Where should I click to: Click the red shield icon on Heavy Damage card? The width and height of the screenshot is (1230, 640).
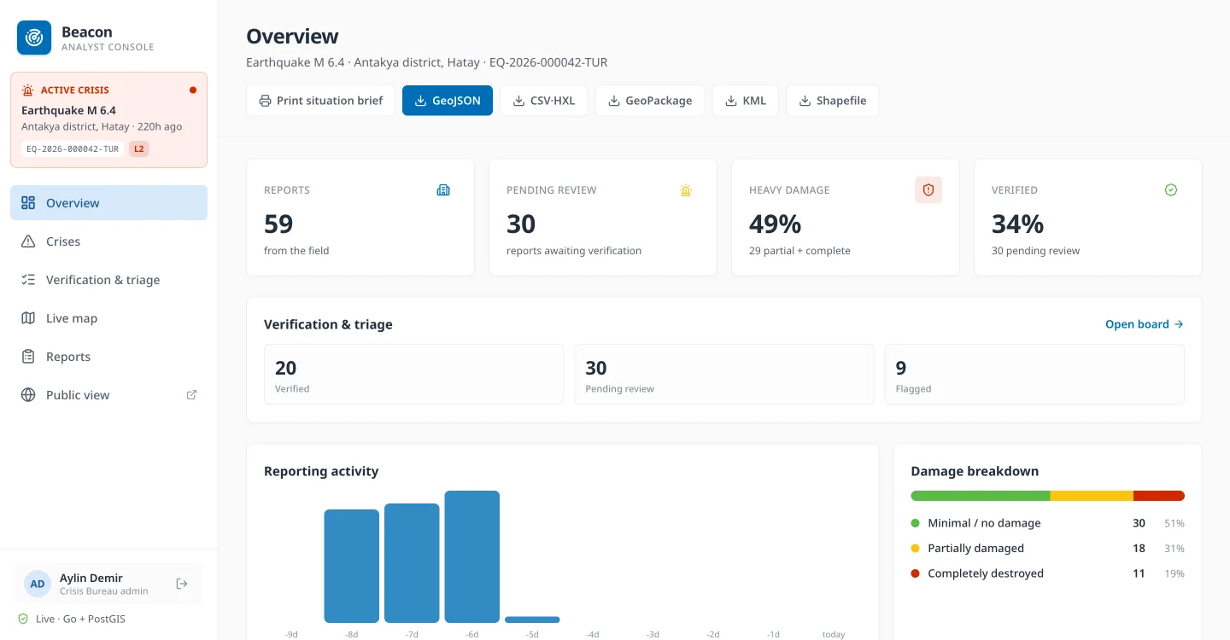(928, 190)
